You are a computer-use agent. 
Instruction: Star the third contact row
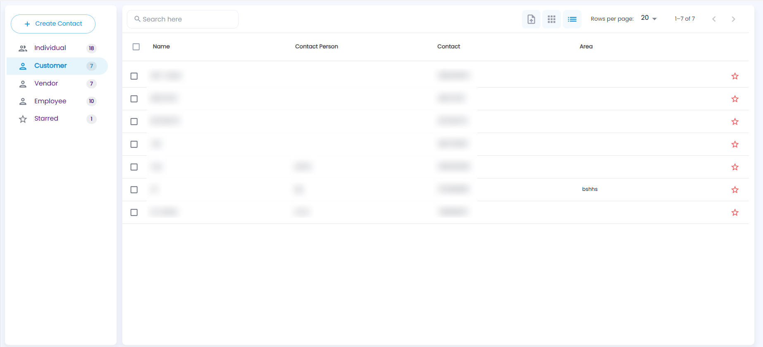735,121
